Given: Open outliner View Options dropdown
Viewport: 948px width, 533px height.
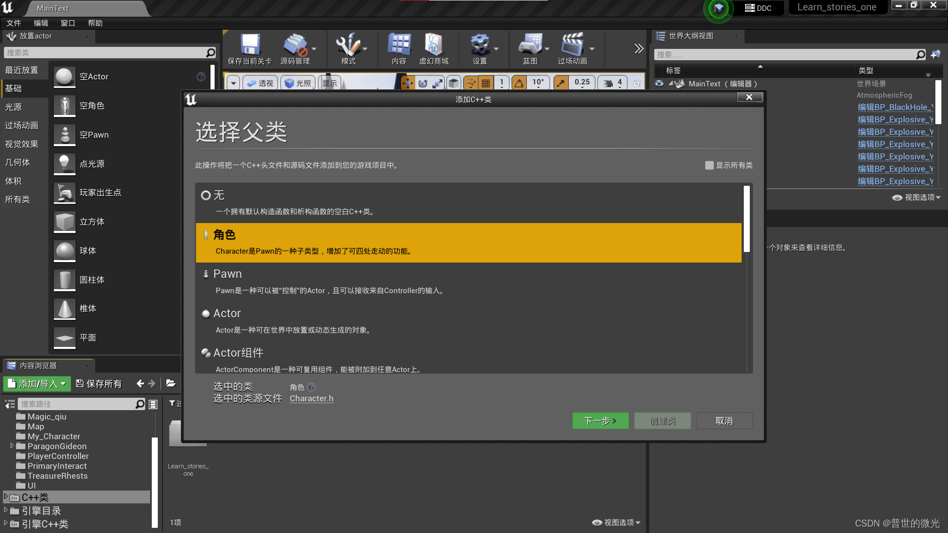Looking at the screenshot, I should click(x=916, y=197).
